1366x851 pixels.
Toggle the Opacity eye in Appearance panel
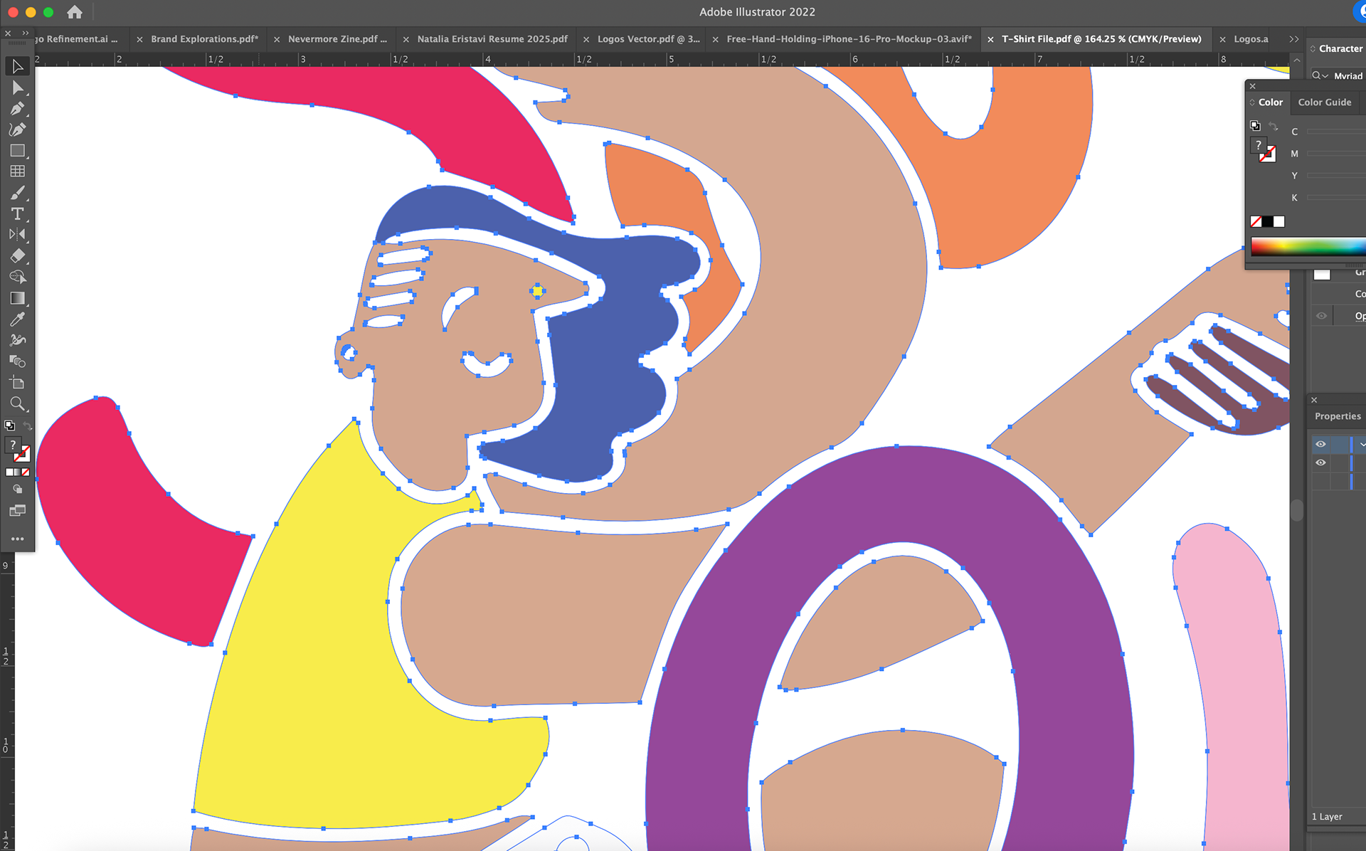point(1321,316)
